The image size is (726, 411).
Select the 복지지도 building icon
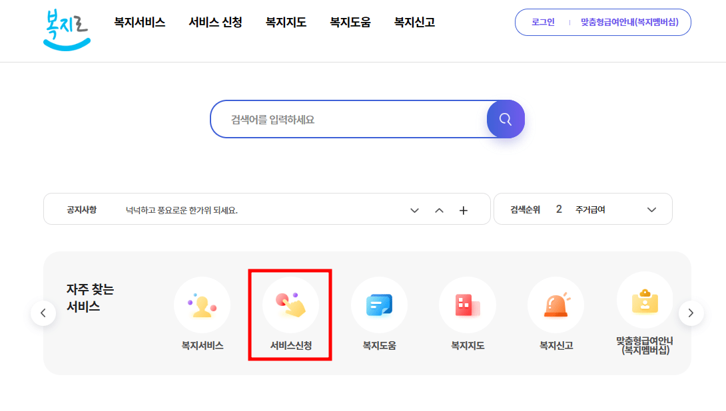[468, 305]
